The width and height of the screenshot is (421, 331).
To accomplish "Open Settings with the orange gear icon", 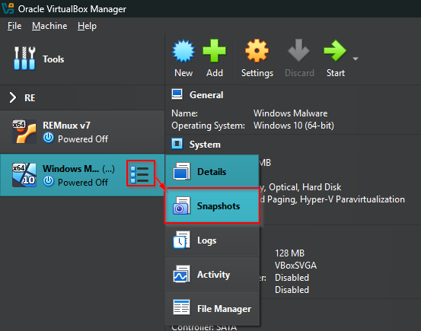I will [x=257, y=51].
